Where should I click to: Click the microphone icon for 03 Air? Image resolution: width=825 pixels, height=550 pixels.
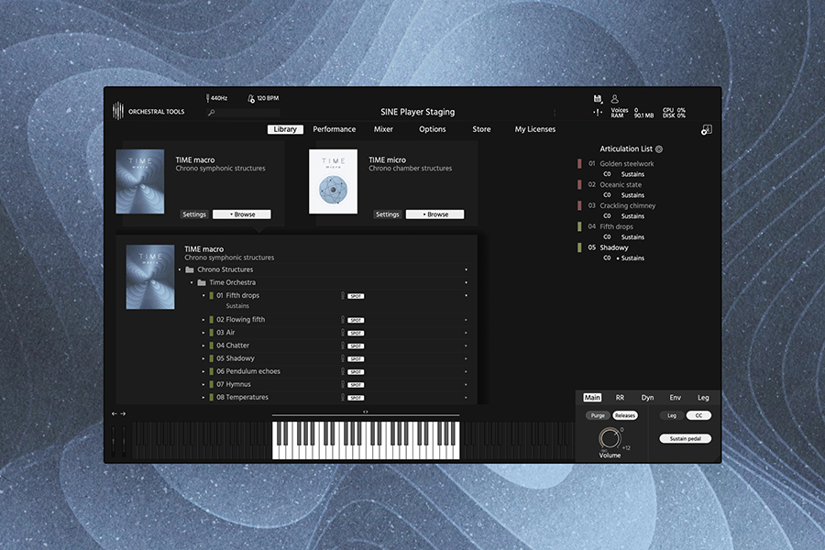[343, 333]
